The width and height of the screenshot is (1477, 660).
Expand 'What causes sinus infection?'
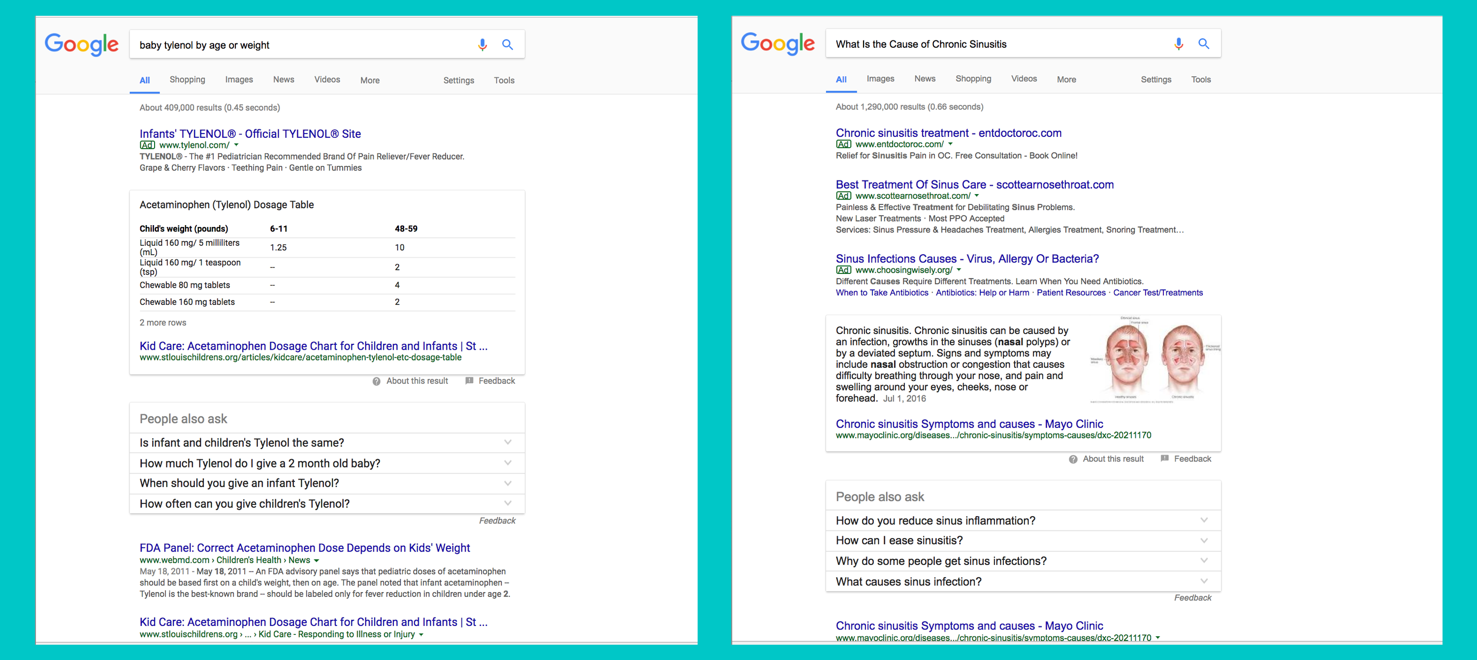point(1023,582)
